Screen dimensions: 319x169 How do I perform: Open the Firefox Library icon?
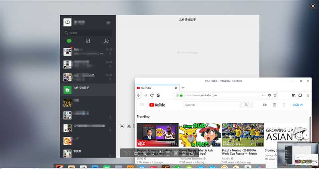[294, 95]
